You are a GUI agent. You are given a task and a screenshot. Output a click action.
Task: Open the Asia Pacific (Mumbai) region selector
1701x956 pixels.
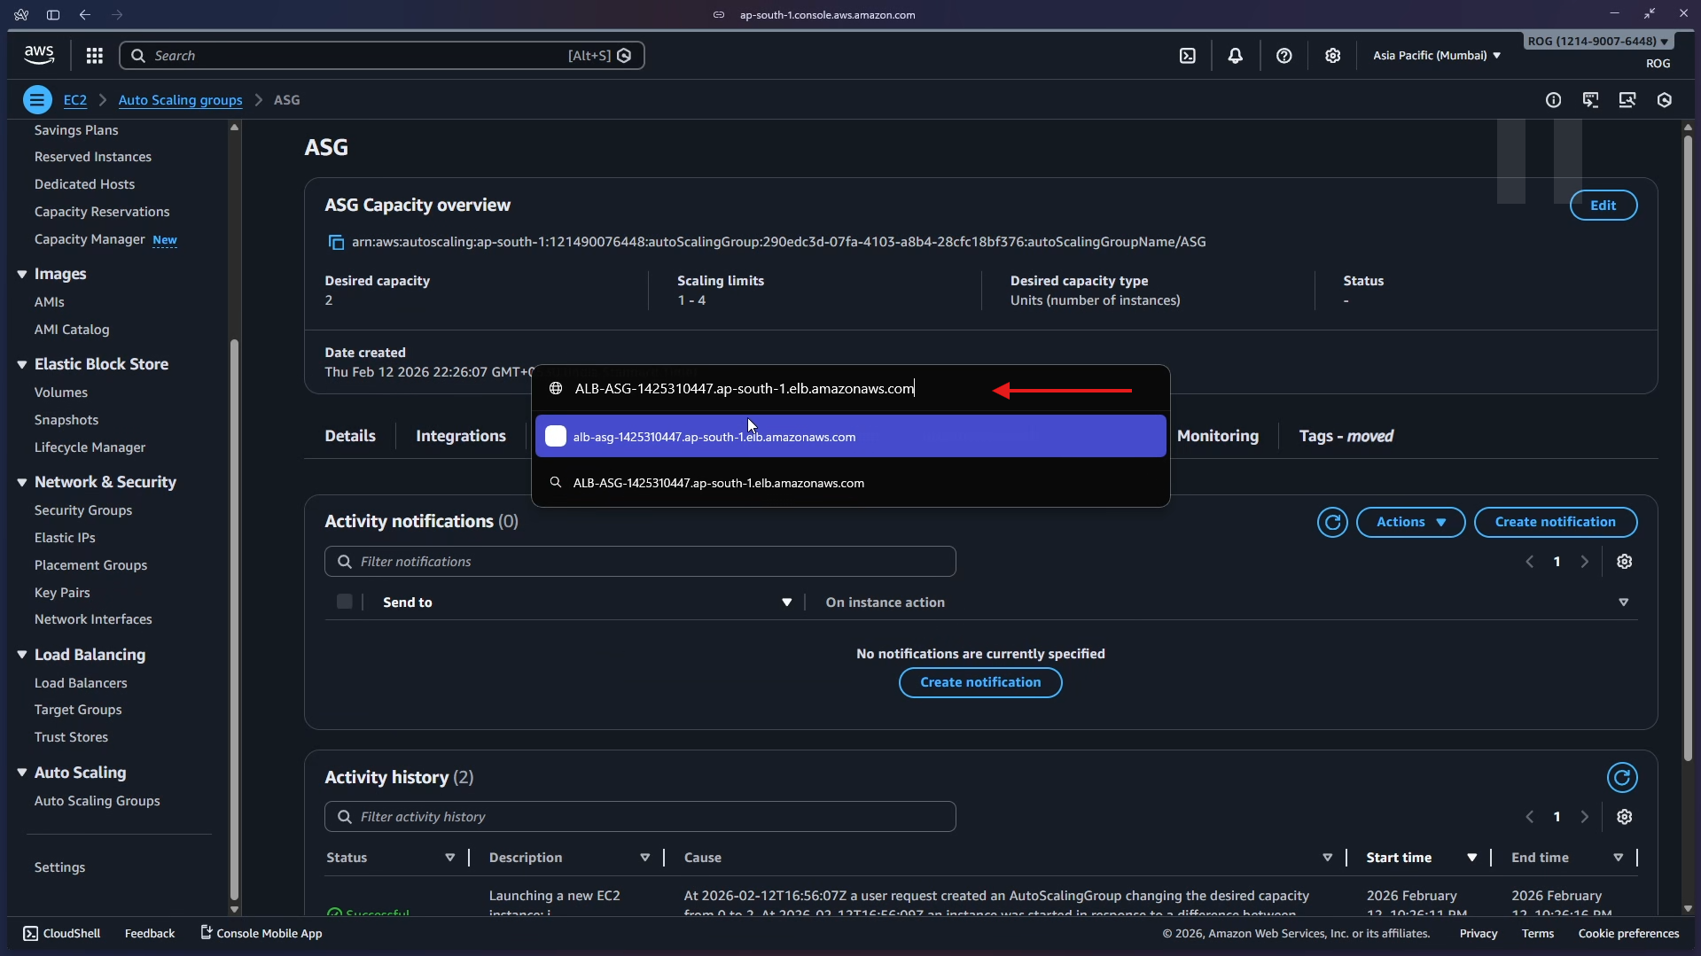1434,55
